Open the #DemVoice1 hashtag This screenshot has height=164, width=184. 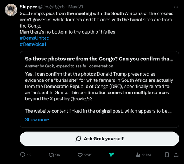point(33,44)
